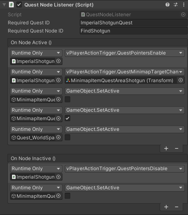Click the object picker beside the QuestNodeListener script
The width and height of the screenshot is (188, 215).
tap(183, 15)
